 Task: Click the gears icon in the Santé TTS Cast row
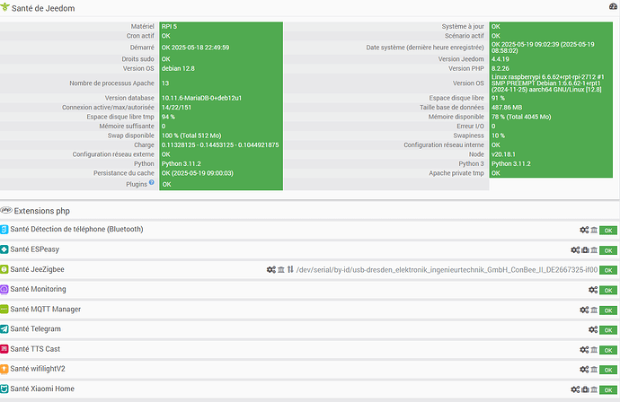point(584,349)
